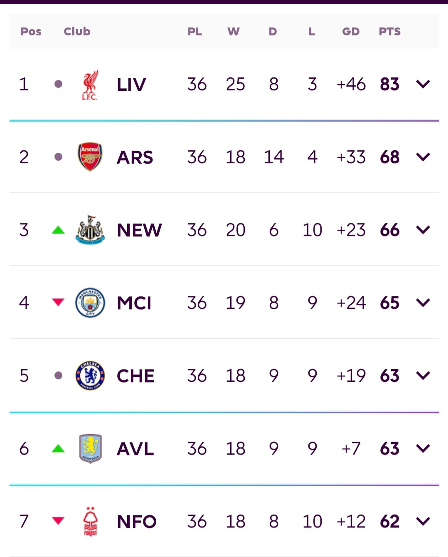
Task: Click the Newcastle United crest
Action: pos(90,229)
